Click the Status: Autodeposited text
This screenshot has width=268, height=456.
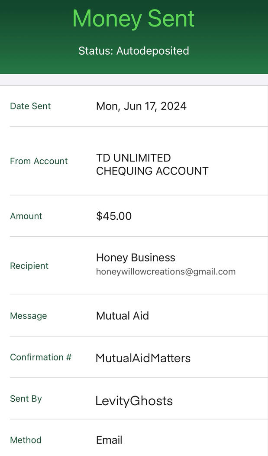click(x=133, y=51)
